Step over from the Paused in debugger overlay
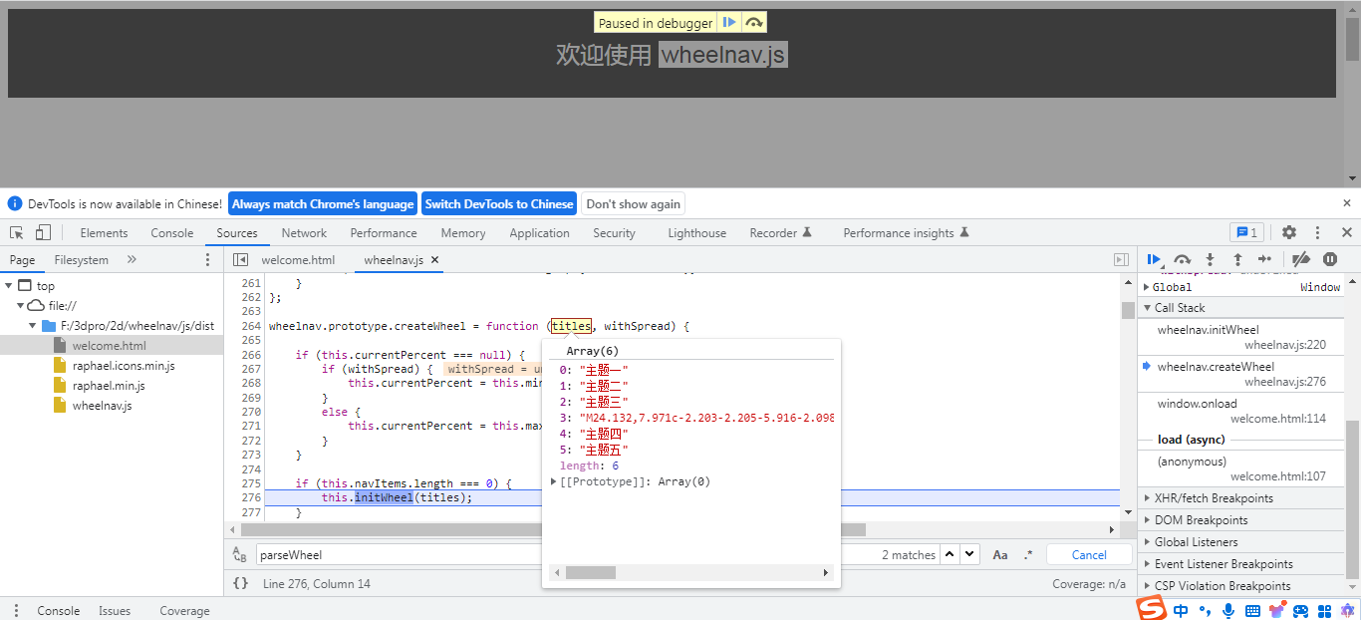Screen dimensions: 1361x620 (x=754, y=22)
